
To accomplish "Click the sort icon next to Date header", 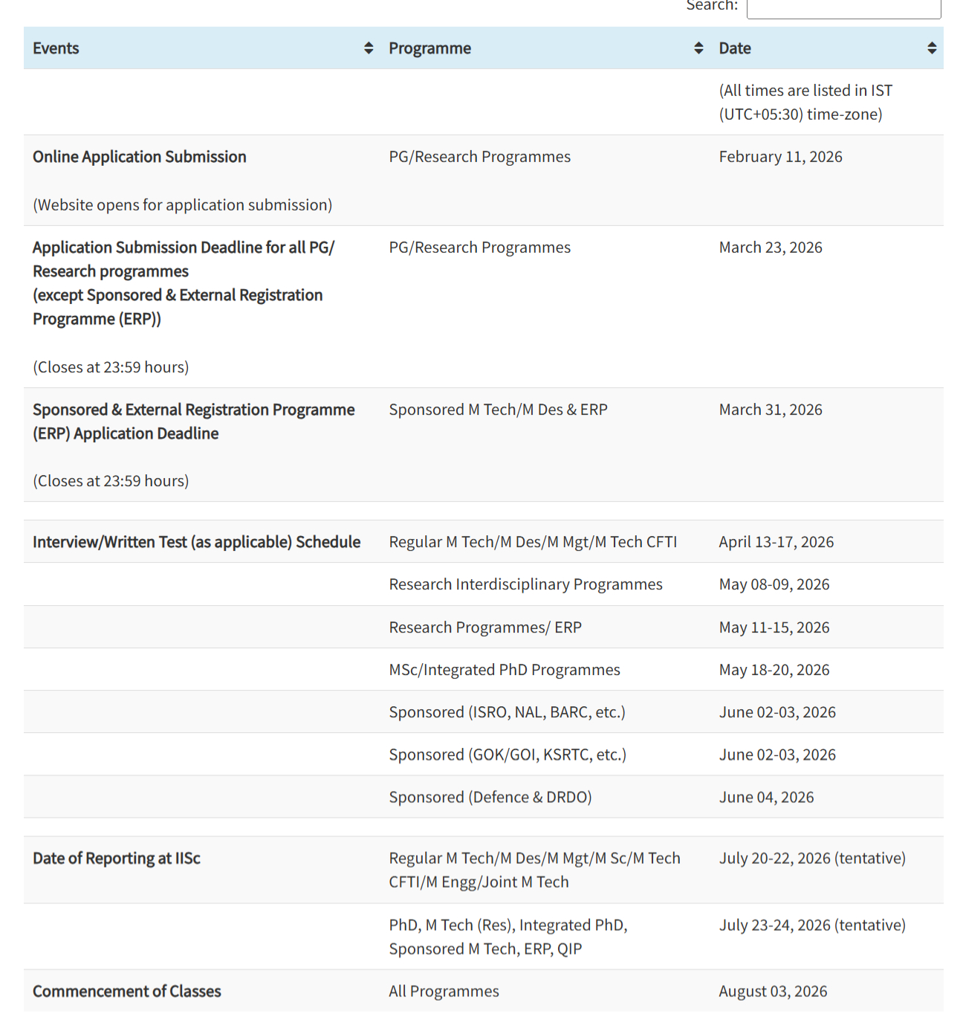I will pyautogui.click(x=933, y=48).
